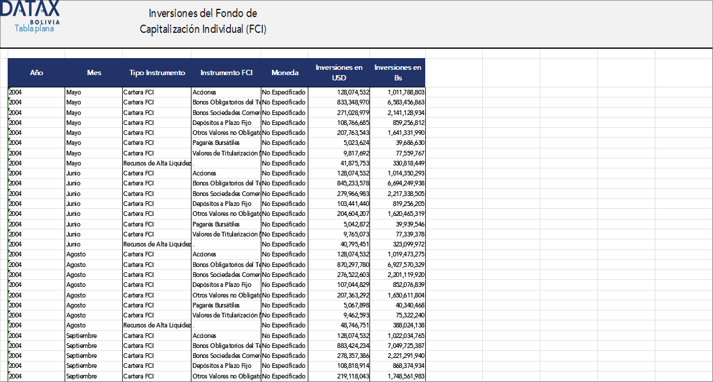The image size is (713, 382).
Task: Select cell with value 6,927,570,329
Action: [398, 265]
